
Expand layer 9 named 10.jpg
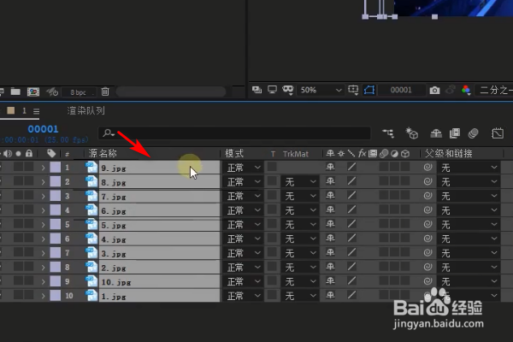click(x=43, y=281)
